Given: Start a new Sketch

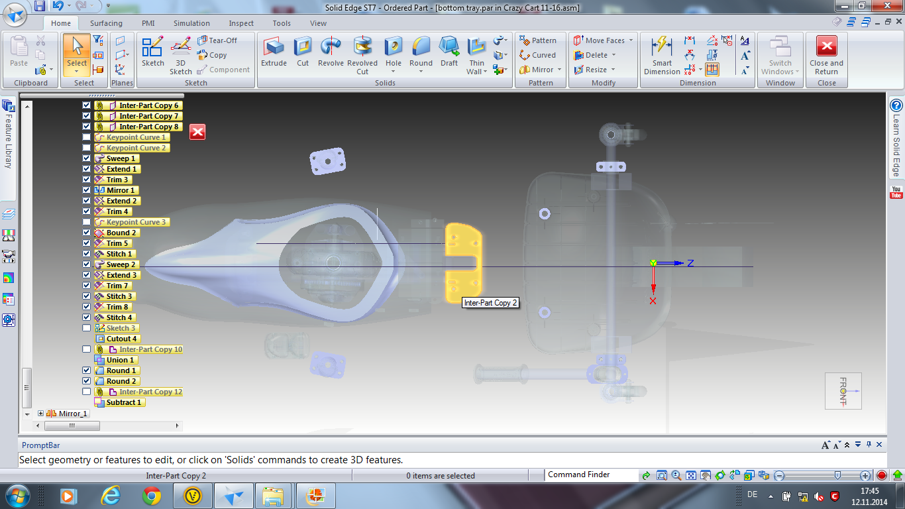Looking at the screenshot, I should pyautogui.click(x=152, y=52).
